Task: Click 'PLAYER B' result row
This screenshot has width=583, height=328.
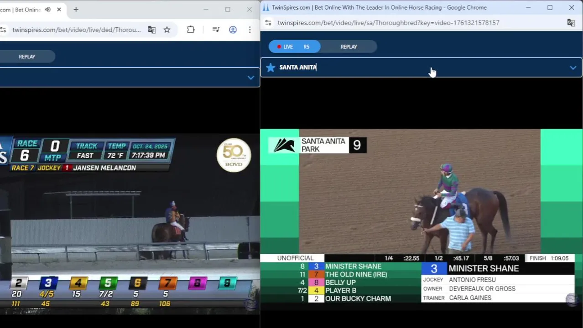Action: tap(340, 291)
